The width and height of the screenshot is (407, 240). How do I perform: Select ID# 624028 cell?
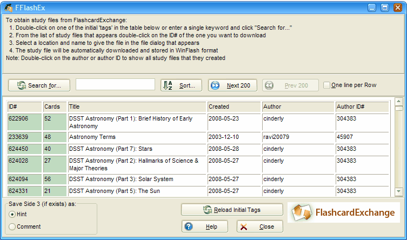click(x=24, y=164)
